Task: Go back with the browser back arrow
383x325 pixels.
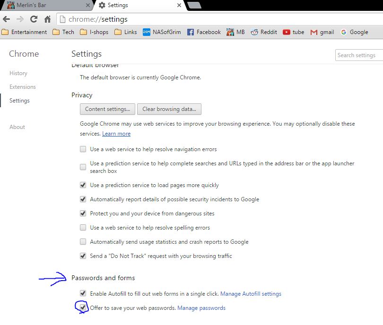Action: [7, 19]
